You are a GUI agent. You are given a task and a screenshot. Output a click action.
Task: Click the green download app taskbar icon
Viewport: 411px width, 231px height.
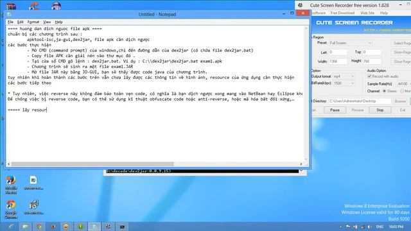coord(80,227)
